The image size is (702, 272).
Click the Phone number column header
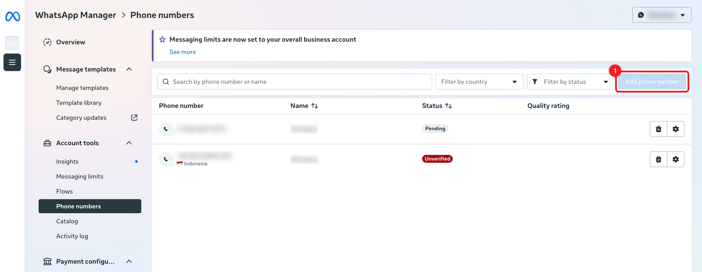point(181,106)
